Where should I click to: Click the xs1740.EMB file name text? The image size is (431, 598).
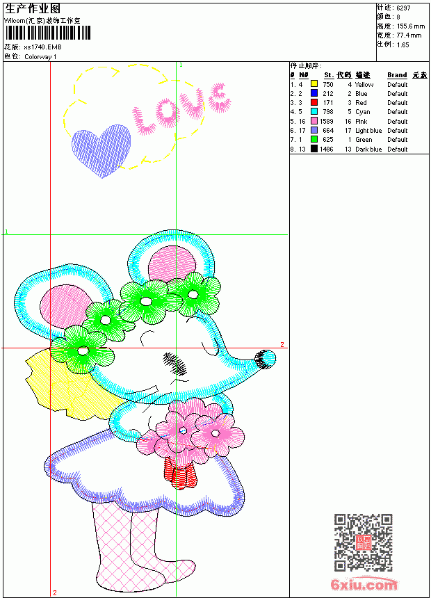pos(42,47)
